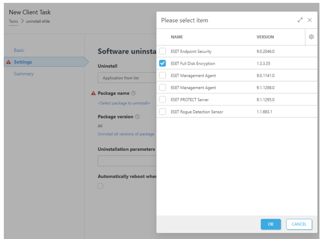Click help icon next to Package version
This screenshot has height=239, width=322.
(x=137, y=117)
